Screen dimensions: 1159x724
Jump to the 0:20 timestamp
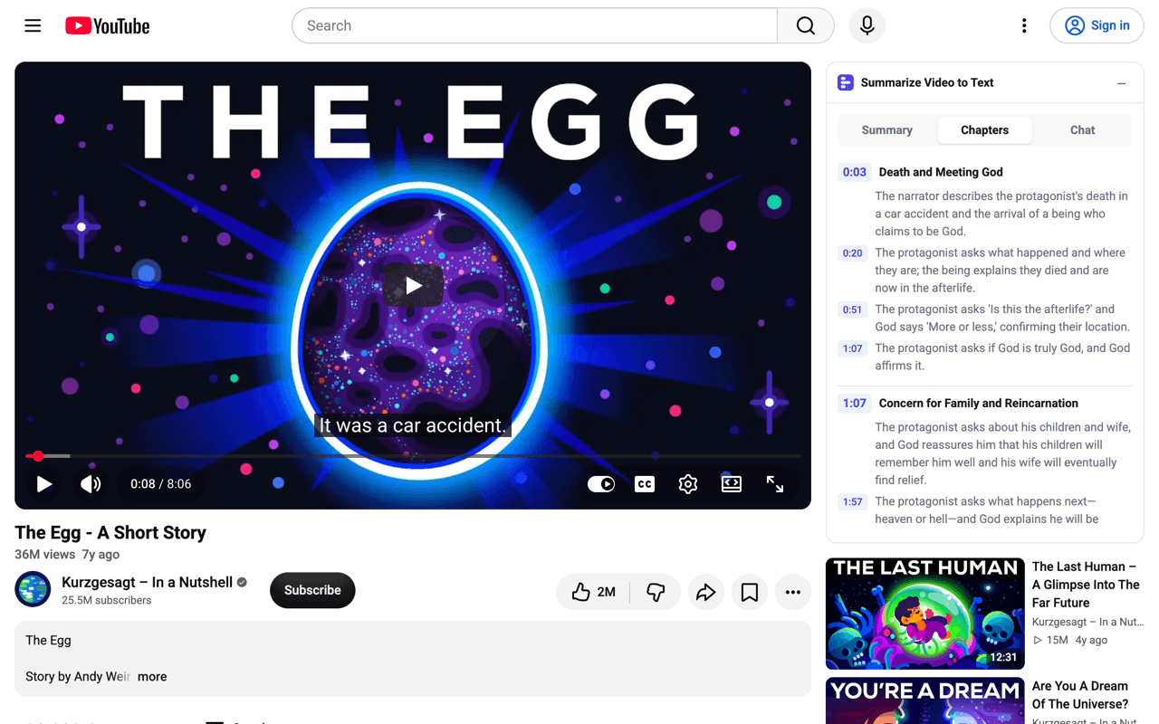point(853,253)
